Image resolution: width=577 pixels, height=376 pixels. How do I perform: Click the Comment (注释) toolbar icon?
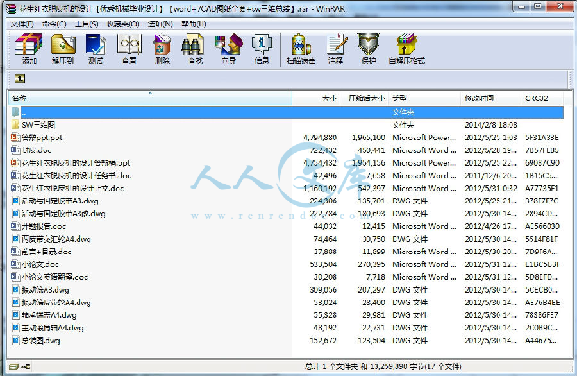pyautogui.click(x=336, y=49)
